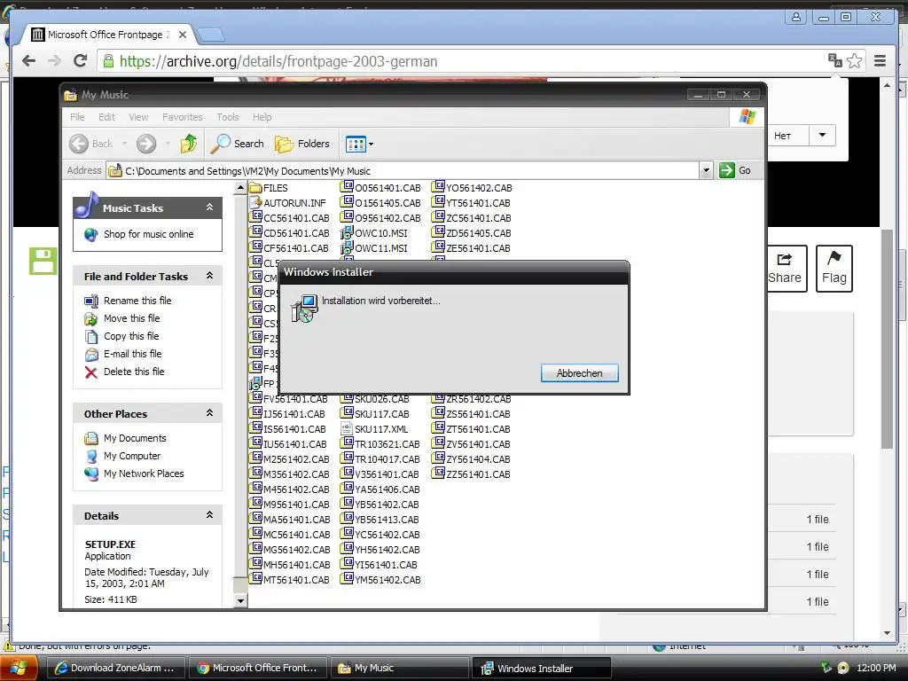Open the address bar dropdown arrow
This screenshot has width=908, height=681.
click(706, 171)
